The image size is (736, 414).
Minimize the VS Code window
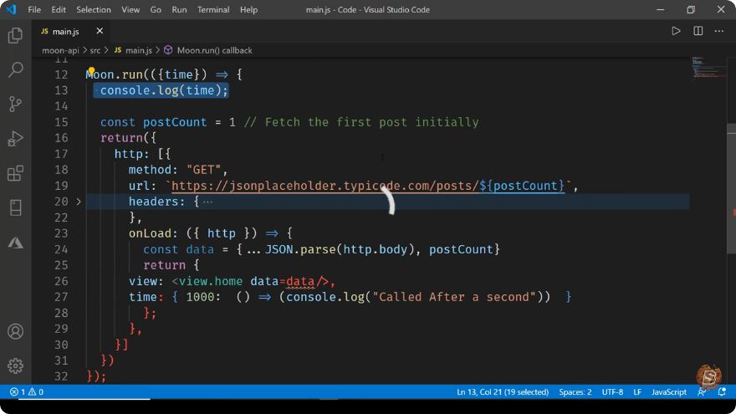(x=660, y=9)
